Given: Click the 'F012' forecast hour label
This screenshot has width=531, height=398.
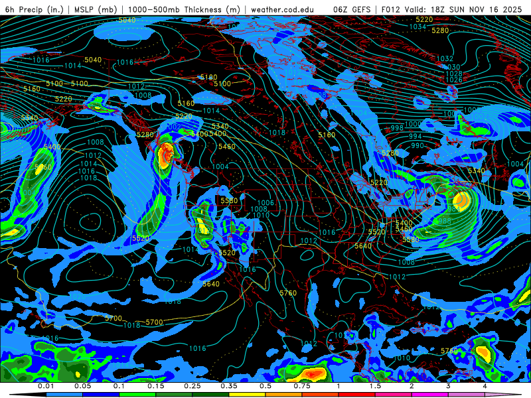Looking at the screenshot, I should 390,9.
